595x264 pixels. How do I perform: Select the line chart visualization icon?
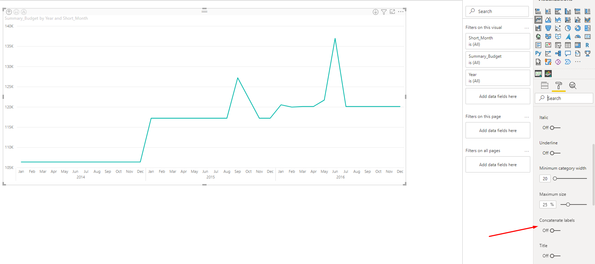(x=538, y=20)
